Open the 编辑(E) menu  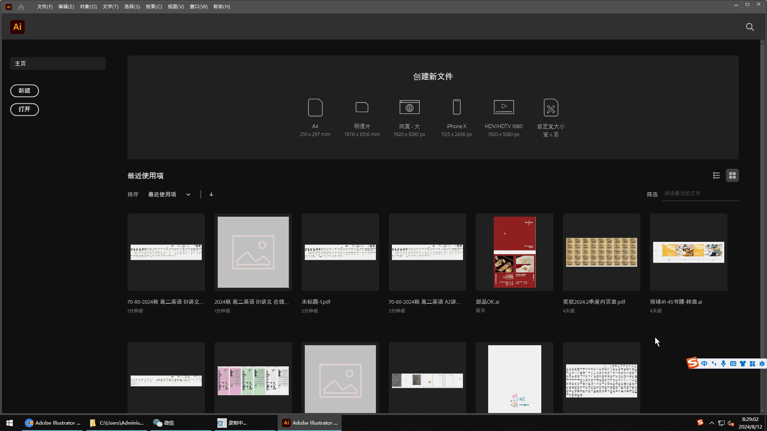[66, 7]
